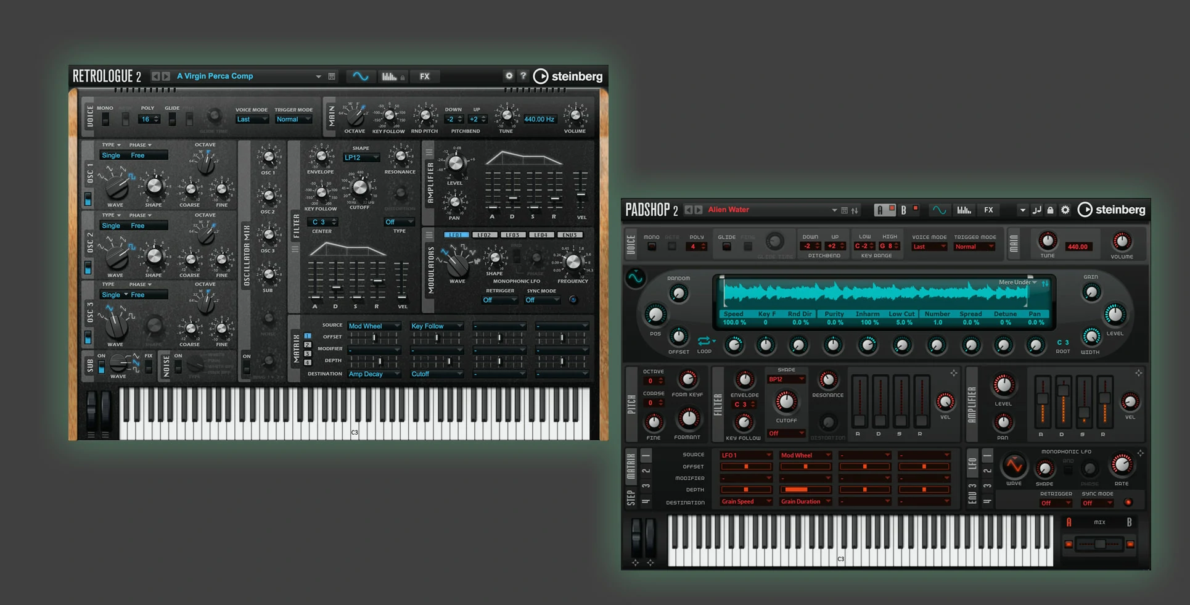Open Retrologue filter shape LP12 dropdown
The height and width of the screenshot is (605, 1190).
361,158
